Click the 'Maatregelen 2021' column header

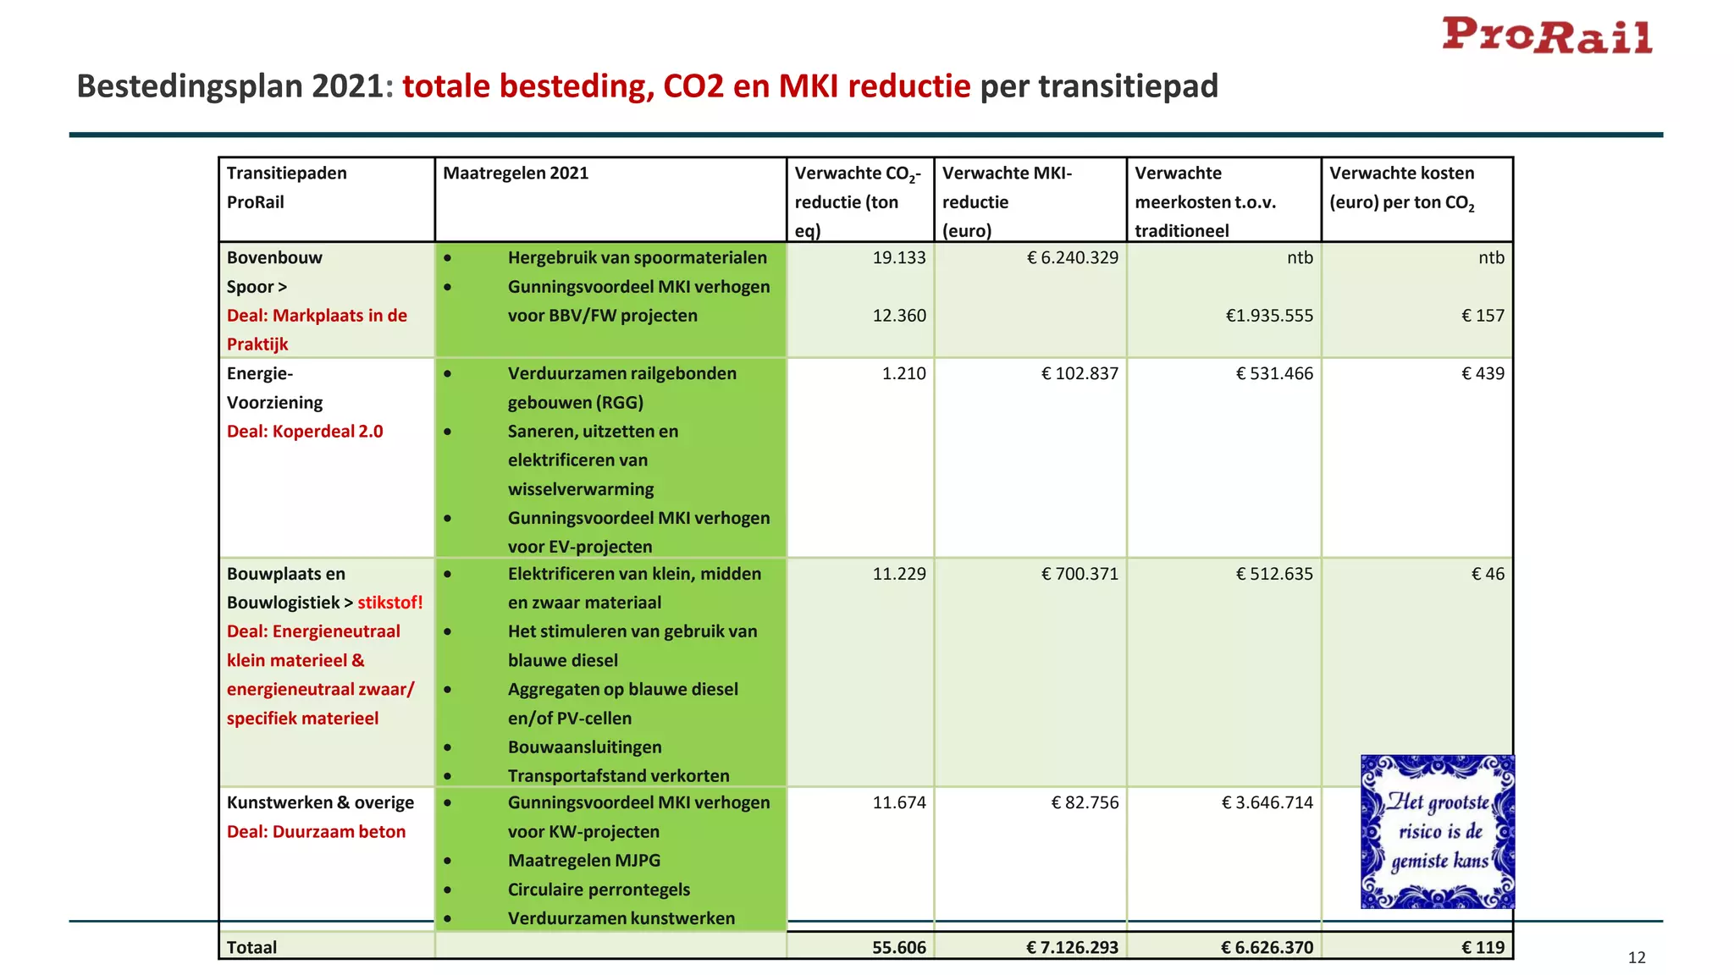pos(516,174)
